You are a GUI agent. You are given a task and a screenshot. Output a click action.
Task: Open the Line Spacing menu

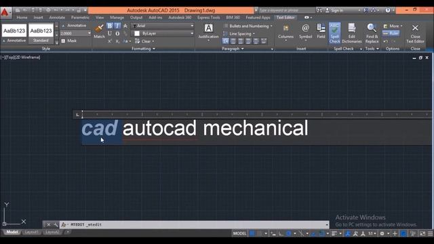(239, 34)
